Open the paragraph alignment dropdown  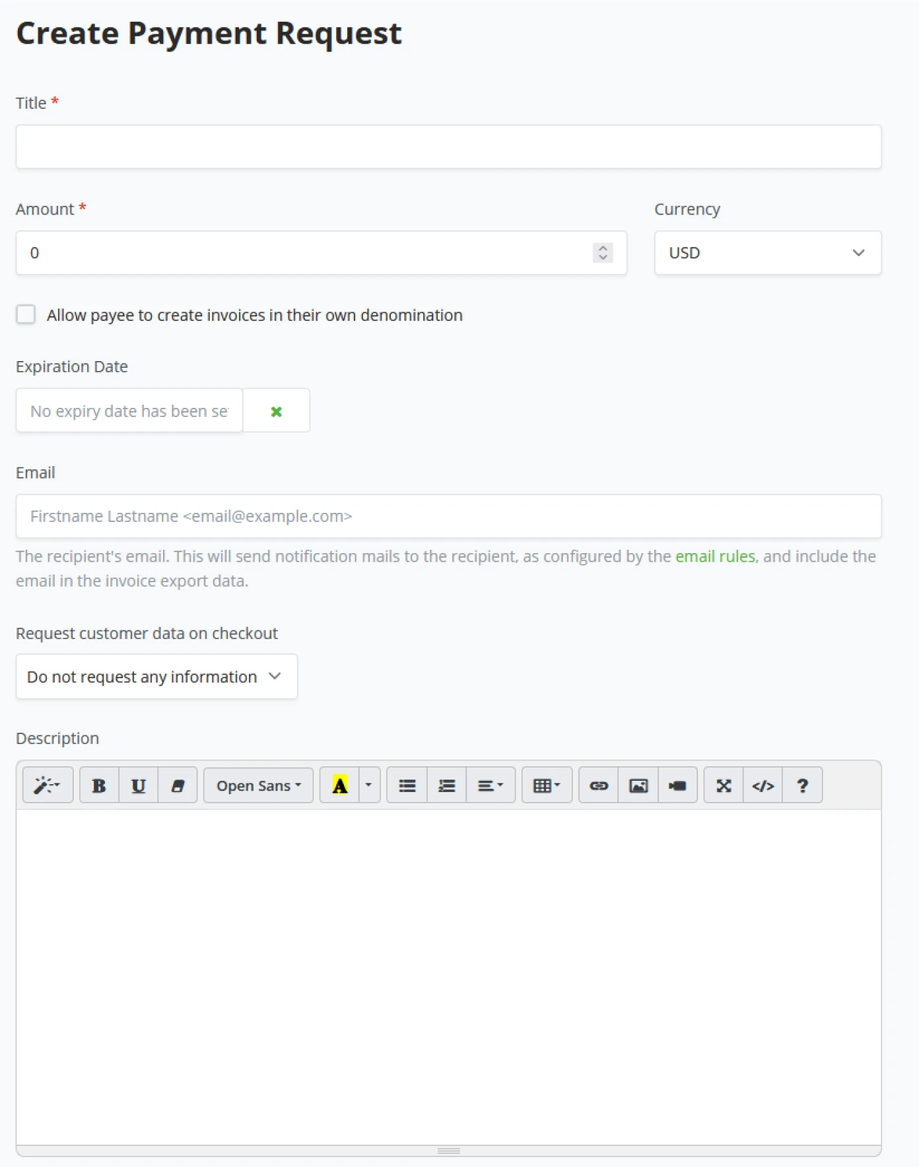(x=491, y=785)
